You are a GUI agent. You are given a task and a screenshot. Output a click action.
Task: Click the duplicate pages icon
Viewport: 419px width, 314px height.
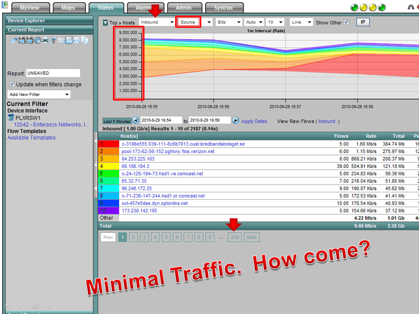[x=85, y=40]
